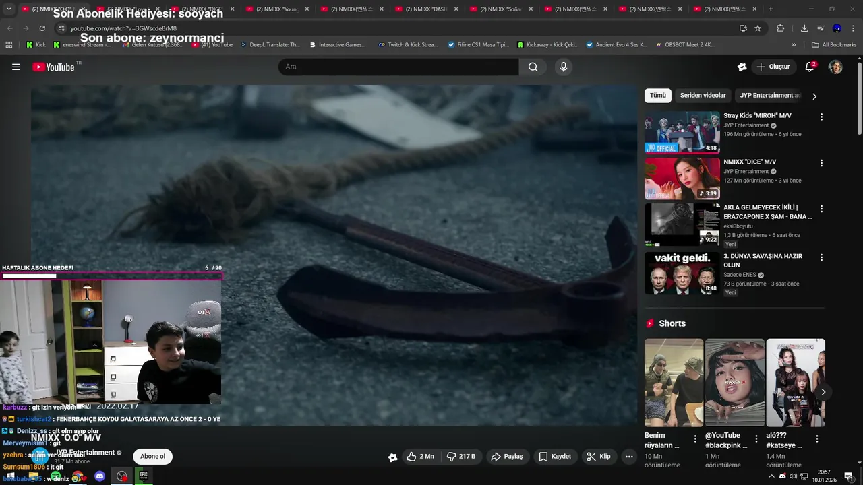Image resolution: width=863 pixels, height=485 pixels.
Task: Like the video with 2 Mn
Action: pos(420,457)
